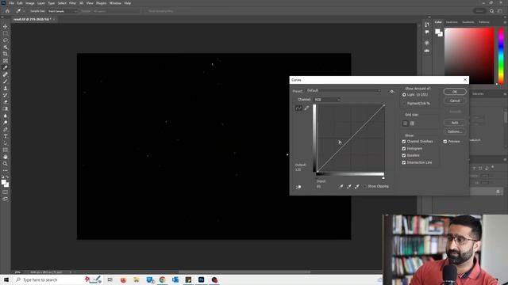This screenshot has height=285, width=508.
Task: Select the Rectangular Marquee tool
Action: [x=6, y=33]
